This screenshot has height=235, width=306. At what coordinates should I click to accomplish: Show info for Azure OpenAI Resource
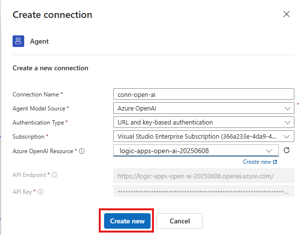coord(82,151)
